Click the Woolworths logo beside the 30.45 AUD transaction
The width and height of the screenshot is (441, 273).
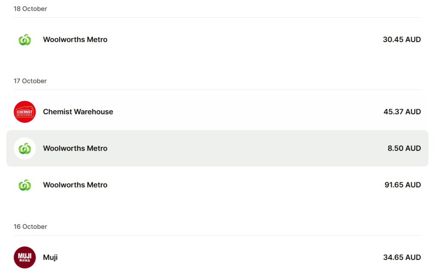25,39
